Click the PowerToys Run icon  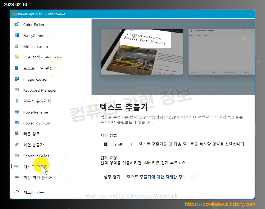[16, 123]
